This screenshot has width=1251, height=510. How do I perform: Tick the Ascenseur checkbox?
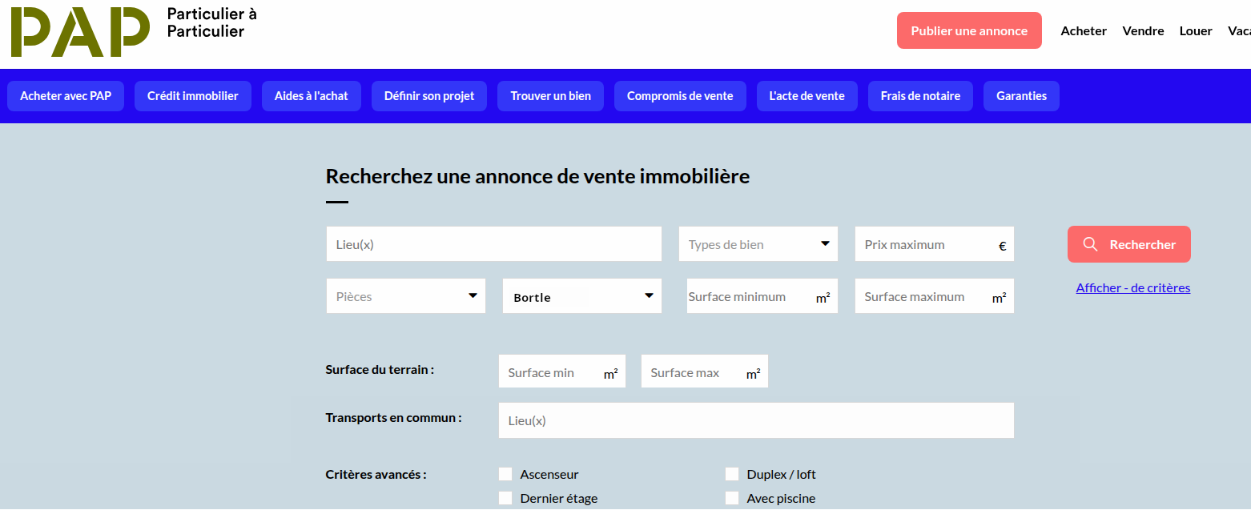click(505, 474)
